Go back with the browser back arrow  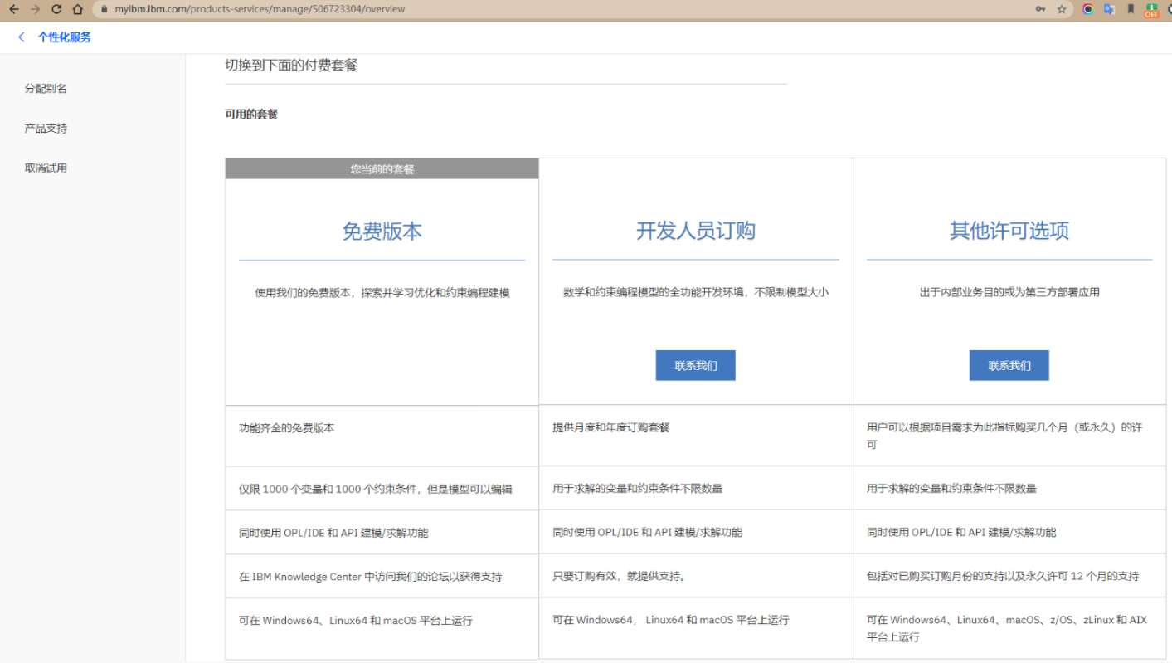tap(13, 9)
